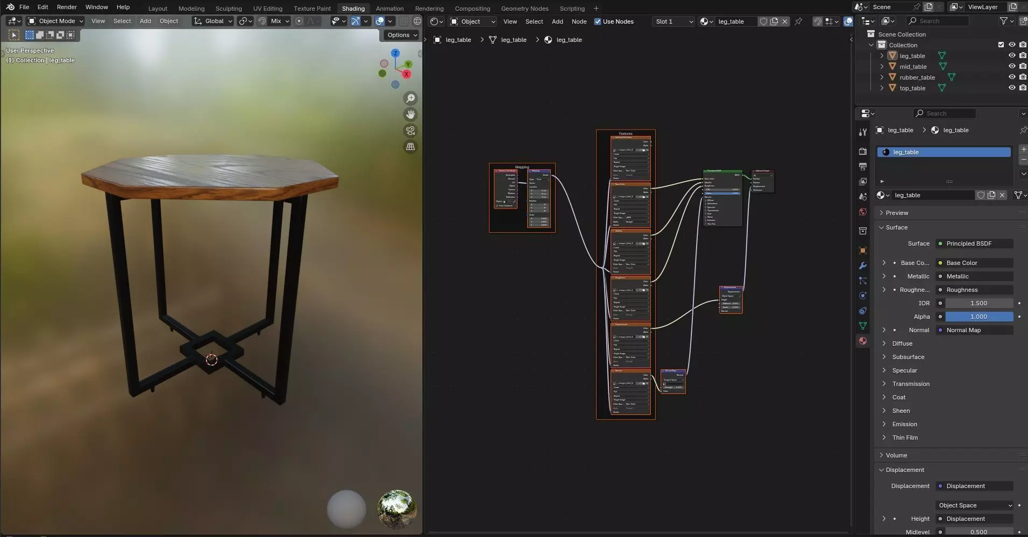Open the Window menu
The image size is (1028, 537).
[x=96, y=7]
